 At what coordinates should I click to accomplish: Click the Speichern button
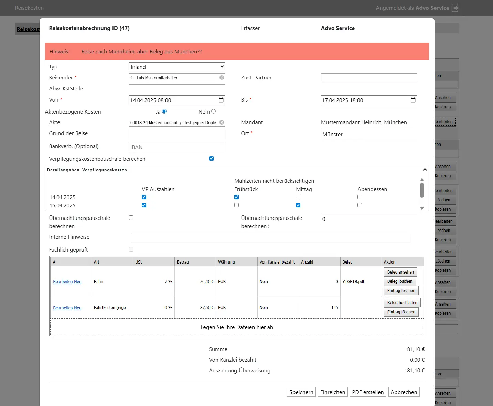click(301, 392)
